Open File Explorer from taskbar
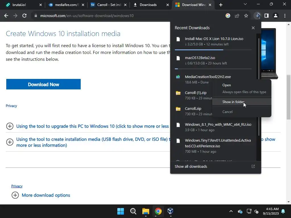 tap(146, 211)
